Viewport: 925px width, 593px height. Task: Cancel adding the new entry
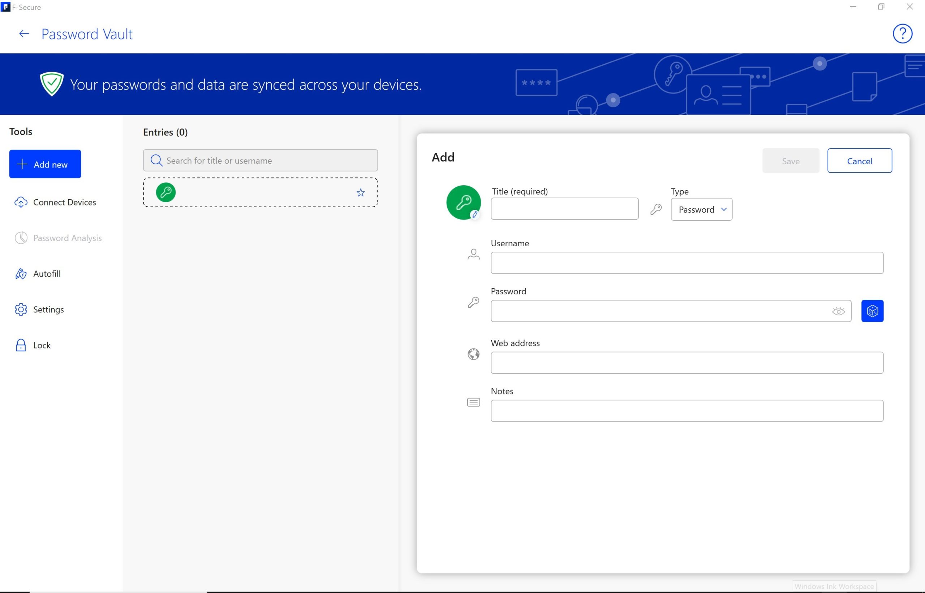[859, 161]
